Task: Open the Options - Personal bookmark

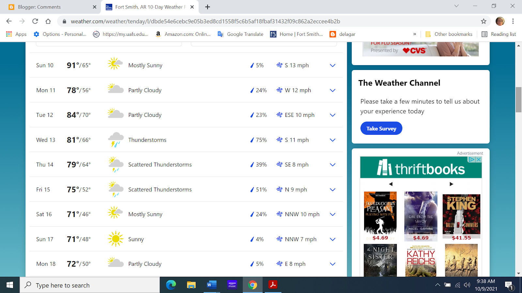Action: [x=60, y=34]
